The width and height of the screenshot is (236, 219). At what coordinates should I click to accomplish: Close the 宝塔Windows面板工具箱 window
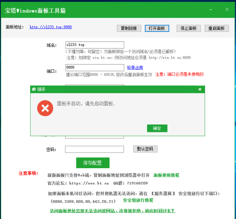(227, 10)
